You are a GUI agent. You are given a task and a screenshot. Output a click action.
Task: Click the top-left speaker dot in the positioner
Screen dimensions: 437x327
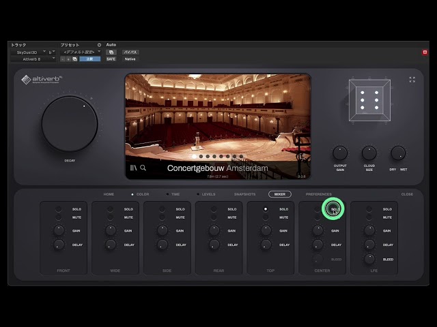tap(363, 93)
